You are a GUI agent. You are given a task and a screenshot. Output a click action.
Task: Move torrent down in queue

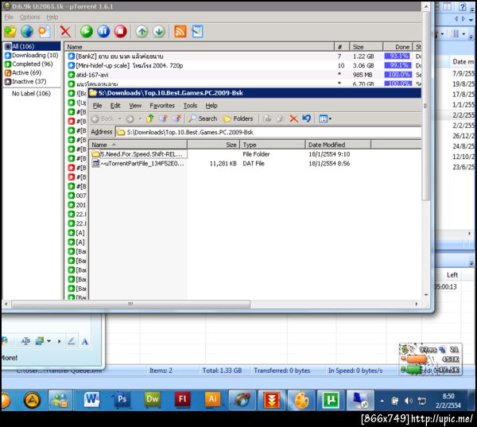(159, 31)
